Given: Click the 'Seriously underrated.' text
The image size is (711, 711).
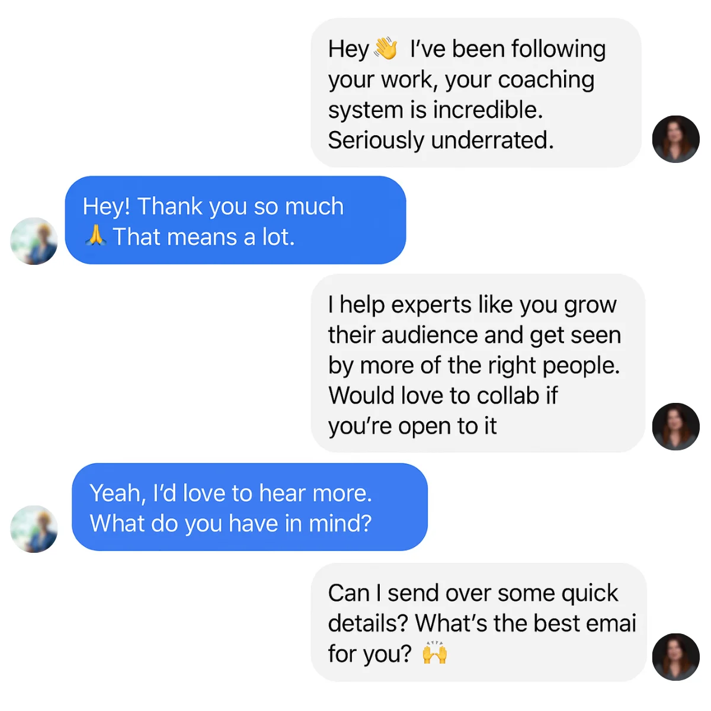Looking at the screenshot, I should (441, 140).
